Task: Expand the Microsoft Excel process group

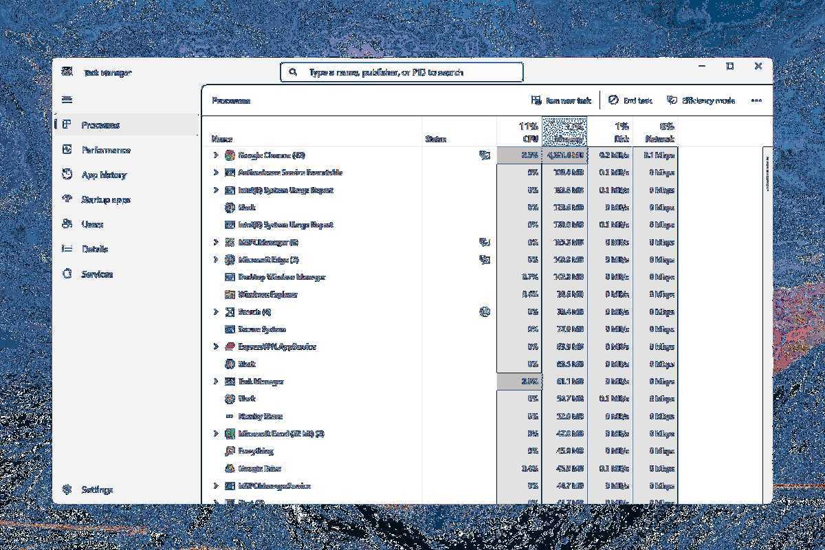Action: pyautogui.click(x=215, y=434)
